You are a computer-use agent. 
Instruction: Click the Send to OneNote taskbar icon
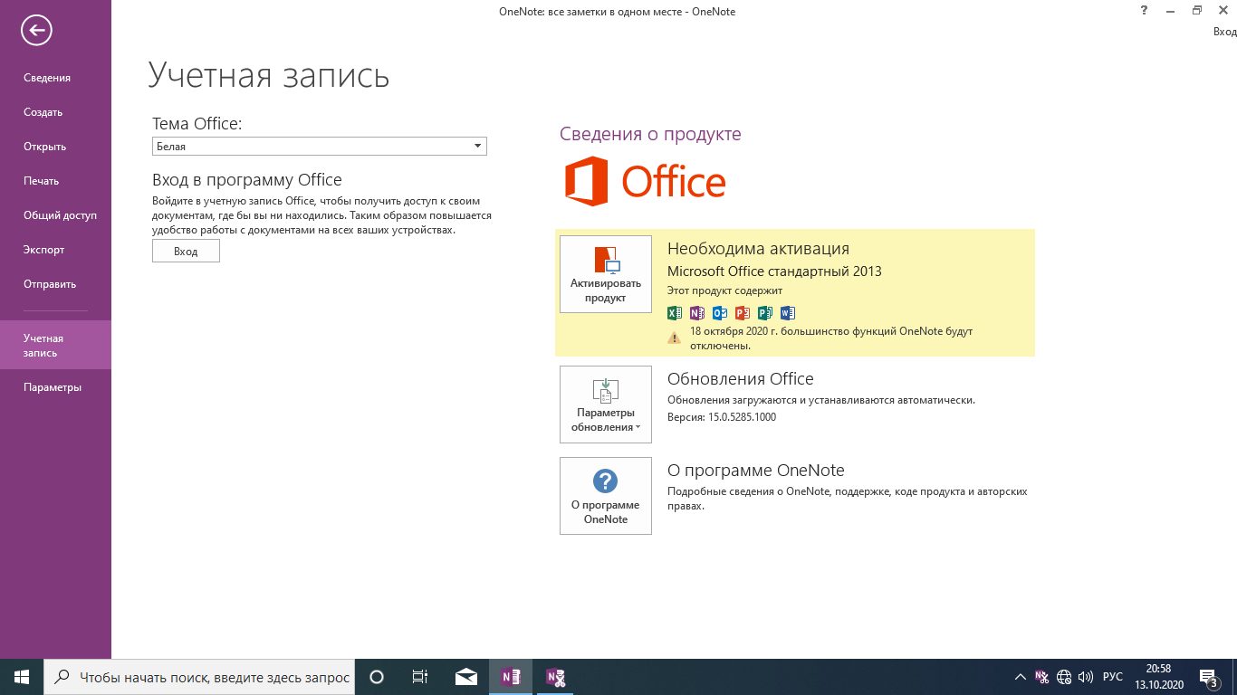(555, 677)
